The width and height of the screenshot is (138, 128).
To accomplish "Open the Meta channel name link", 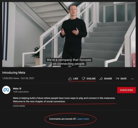I will click(x=16, y=88).
